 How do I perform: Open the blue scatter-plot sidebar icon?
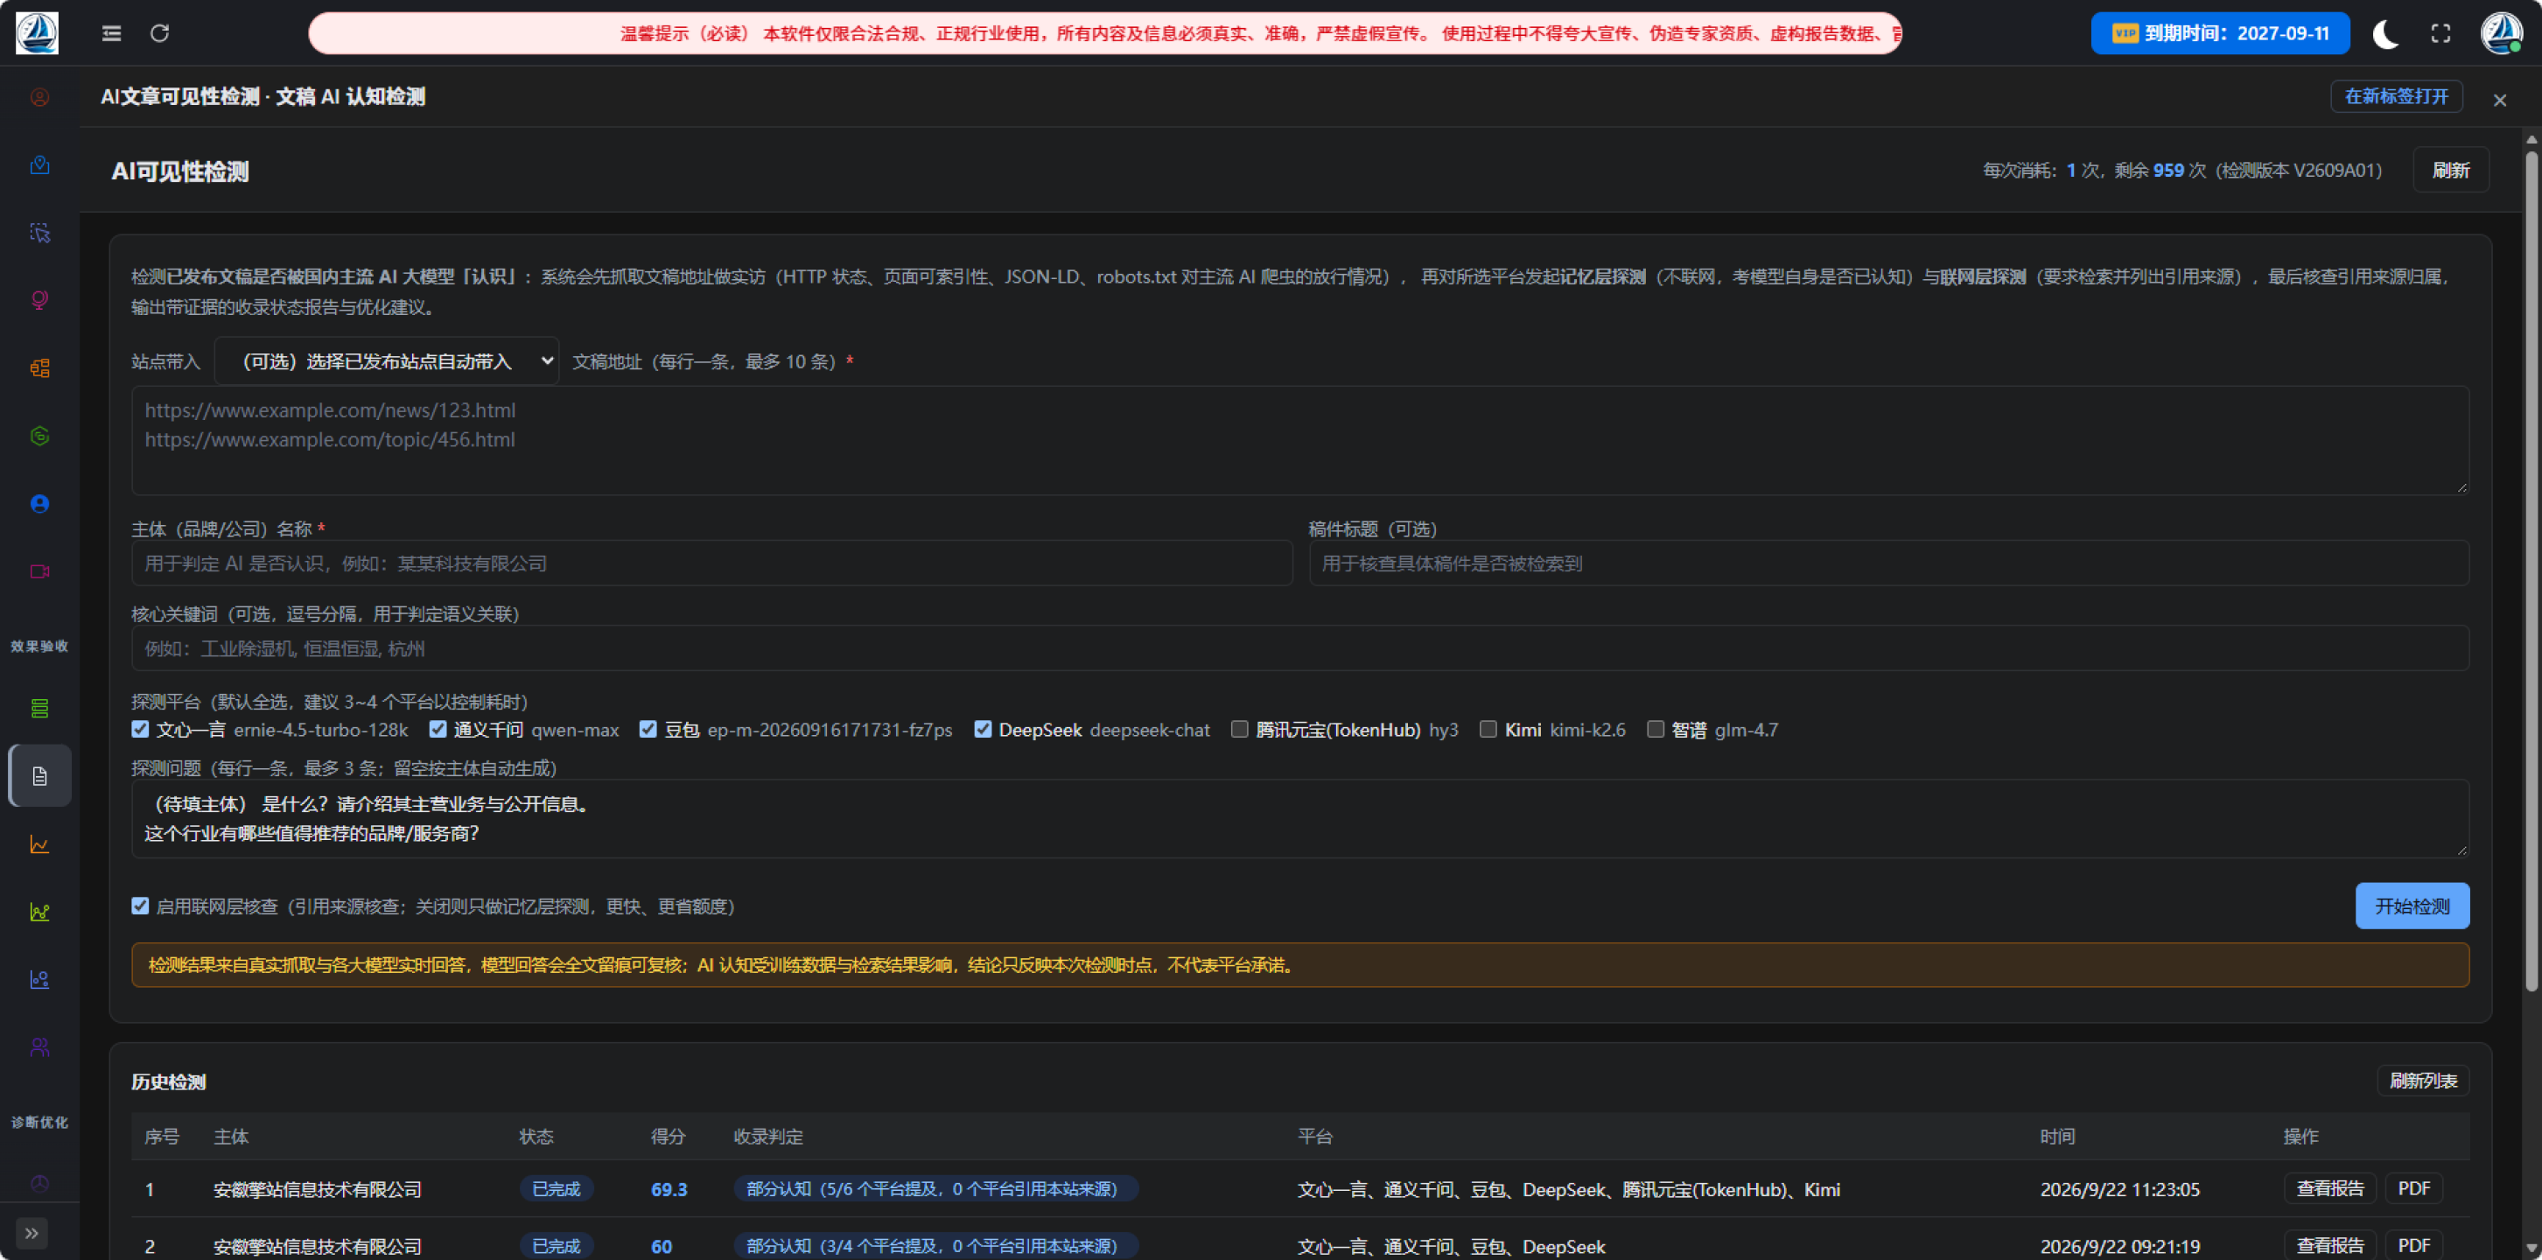tap(39, 980)
